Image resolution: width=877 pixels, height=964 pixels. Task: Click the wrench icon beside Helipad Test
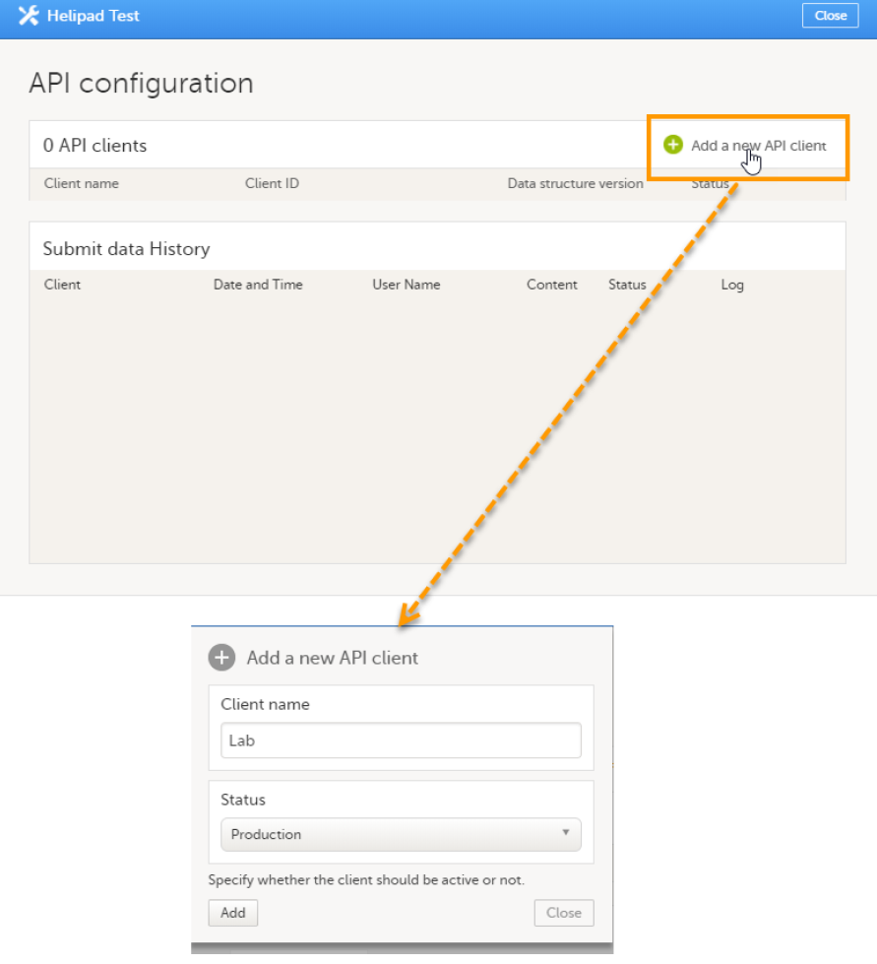28,16
